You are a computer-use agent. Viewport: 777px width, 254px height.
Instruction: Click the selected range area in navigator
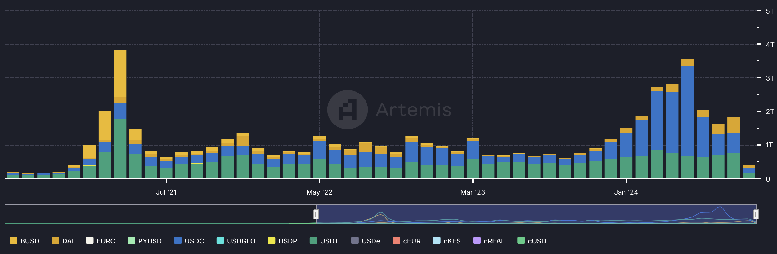(536, 214)
